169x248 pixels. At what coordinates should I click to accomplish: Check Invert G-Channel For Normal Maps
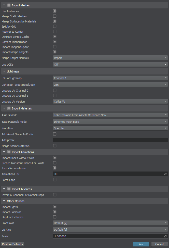[x=55, y=195]
